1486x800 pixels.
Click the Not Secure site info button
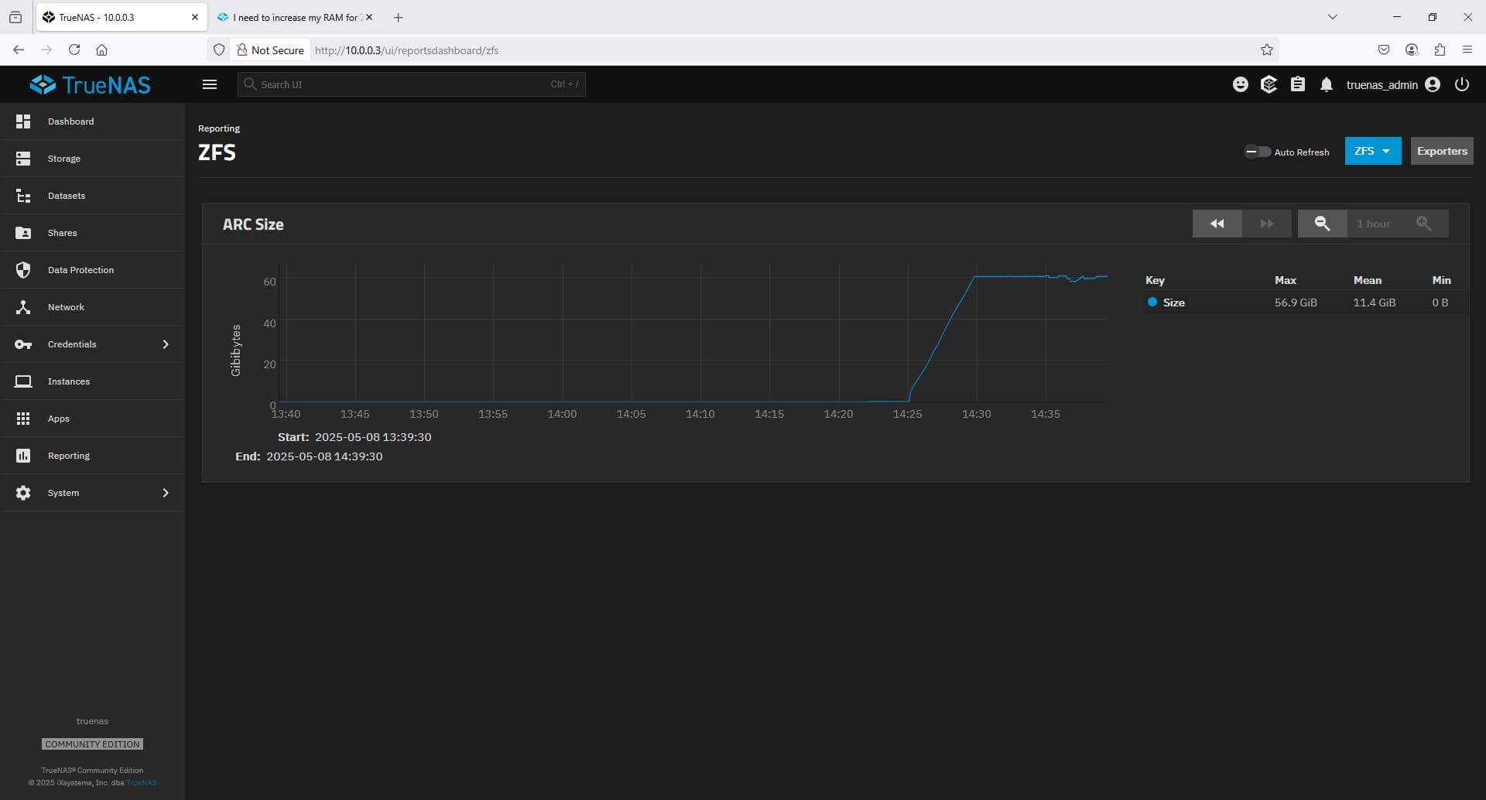[270, 50]
